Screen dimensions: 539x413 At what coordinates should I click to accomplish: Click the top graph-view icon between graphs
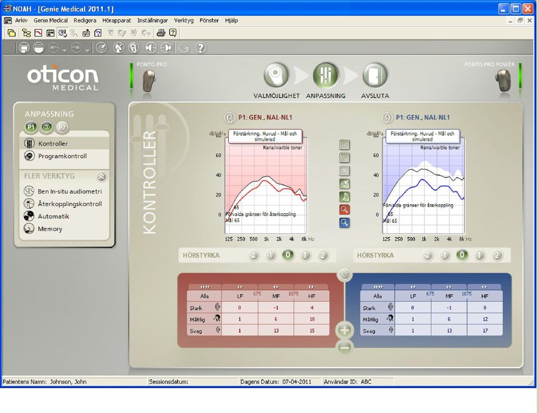tap(344, 145)
